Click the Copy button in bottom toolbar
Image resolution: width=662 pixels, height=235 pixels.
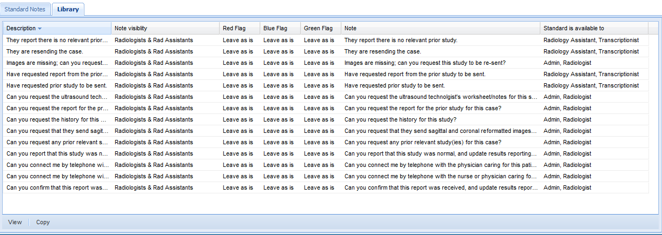[x=43, y=222]
